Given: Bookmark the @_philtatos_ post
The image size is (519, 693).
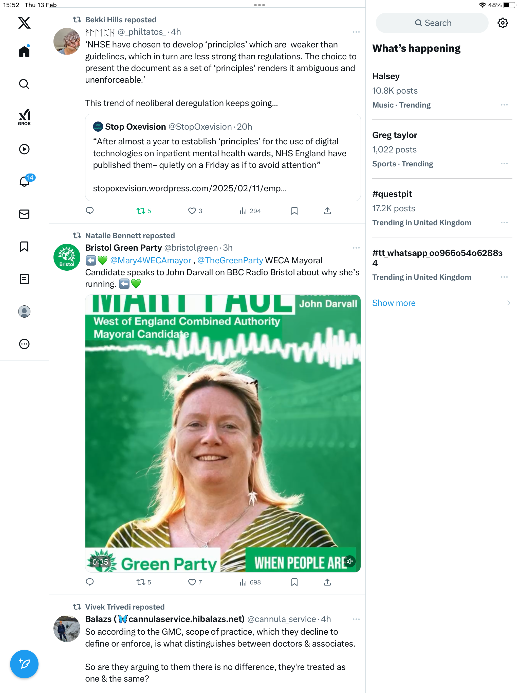Looking at the screenshot, I should 294,211.
